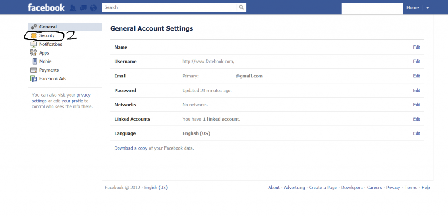Open friend requests icon in top bar
Viewport: 448px width, 216px height.
(73, 8)
